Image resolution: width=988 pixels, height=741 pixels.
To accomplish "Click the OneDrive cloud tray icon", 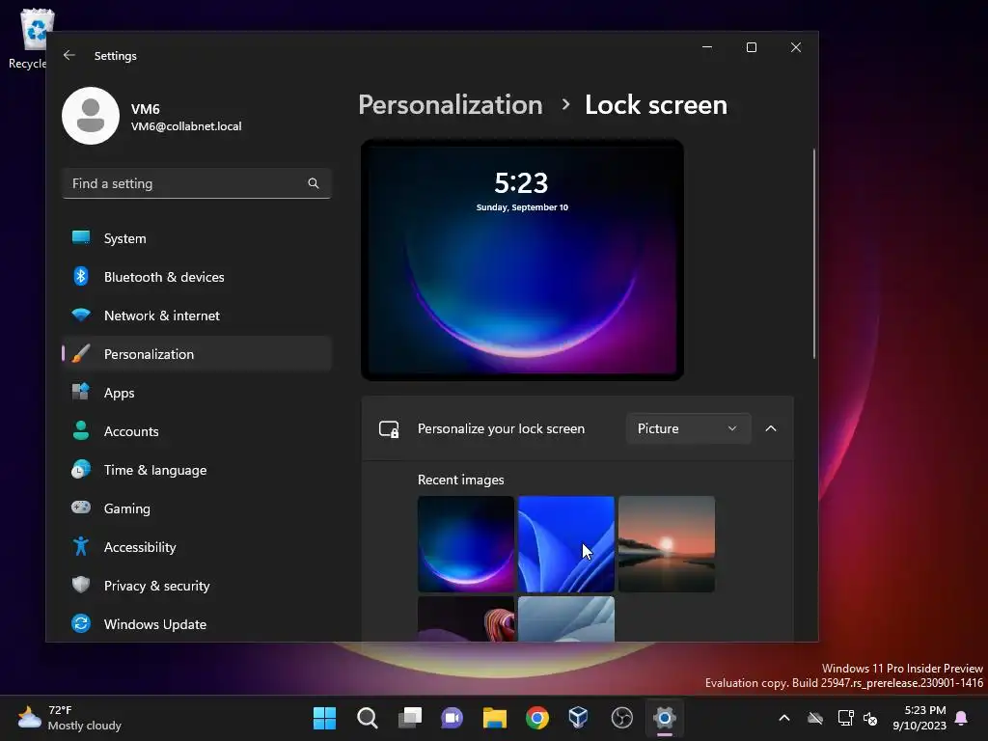I will pos(815,718).
